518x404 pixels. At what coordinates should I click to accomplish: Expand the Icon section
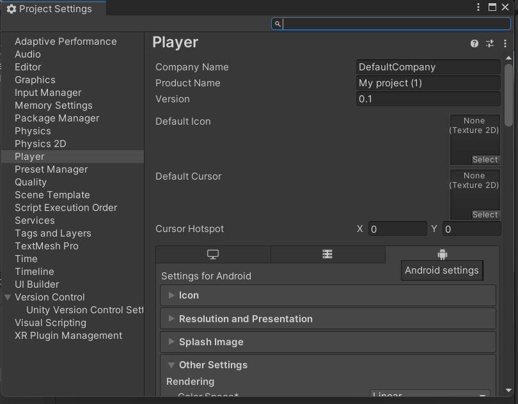[x=328, y=295]
